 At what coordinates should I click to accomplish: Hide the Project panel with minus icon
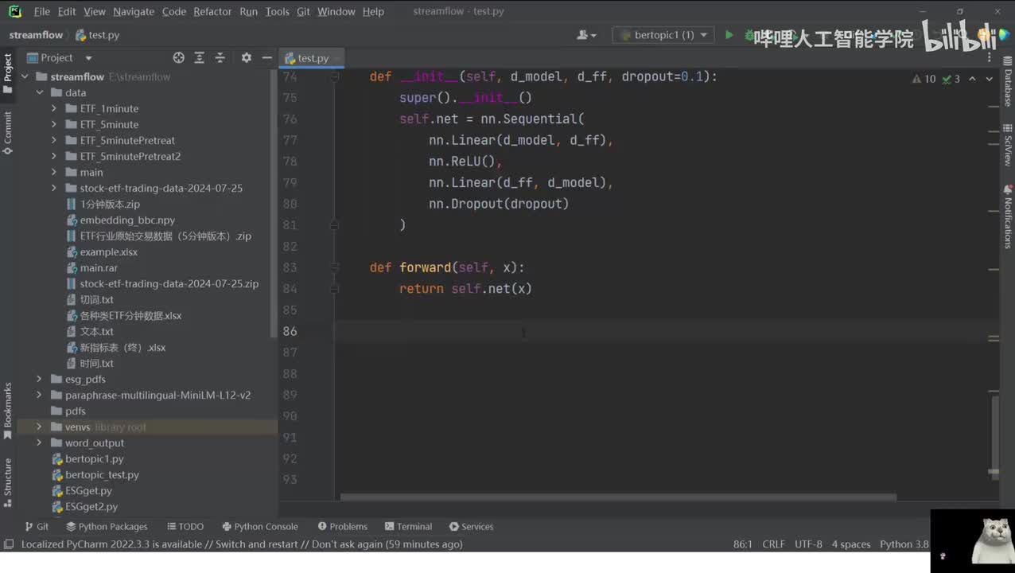click(x=267, y=58)
